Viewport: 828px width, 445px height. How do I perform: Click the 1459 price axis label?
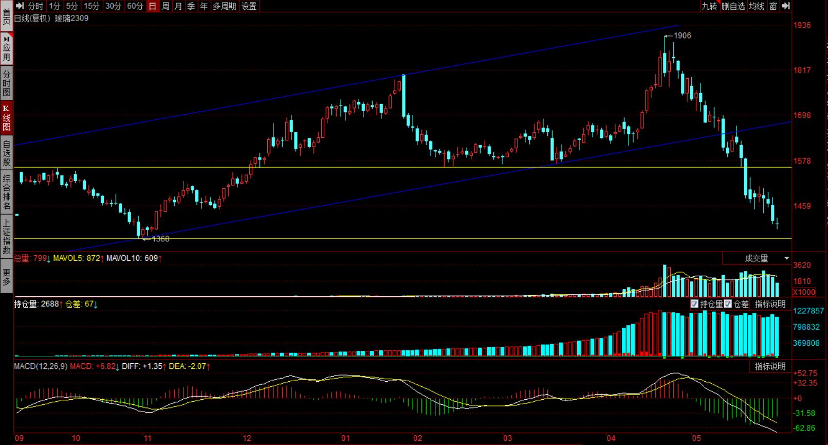coord(802,206)
